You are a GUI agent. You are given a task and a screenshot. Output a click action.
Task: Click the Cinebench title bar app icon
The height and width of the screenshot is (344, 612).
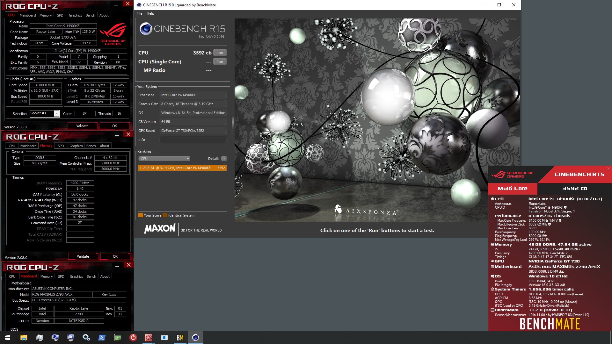[x=139, y=5]
